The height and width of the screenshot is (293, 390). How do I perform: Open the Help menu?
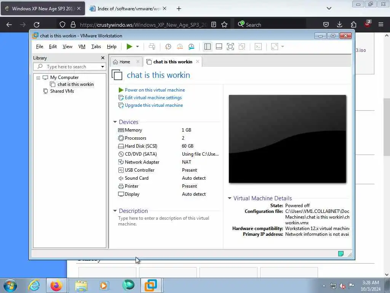pyautogui.click(x=112, y=47)
